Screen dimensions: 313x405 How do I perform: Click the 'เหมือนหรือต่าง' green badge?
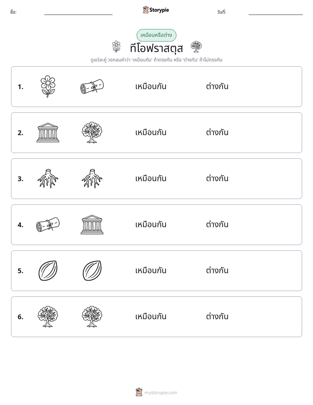156,35
